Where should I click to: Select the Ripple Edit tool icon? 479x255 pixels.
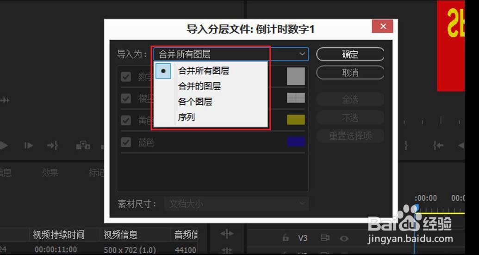[x=227, y=234]
